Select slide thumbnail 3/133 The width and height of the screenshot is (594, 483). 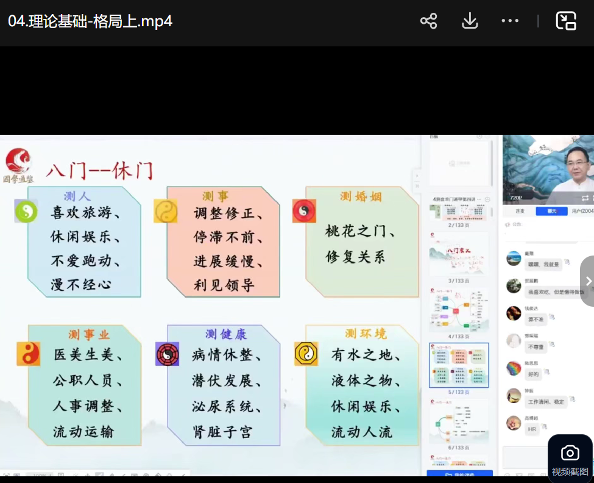pyautogui.click(x=459, y=255)
